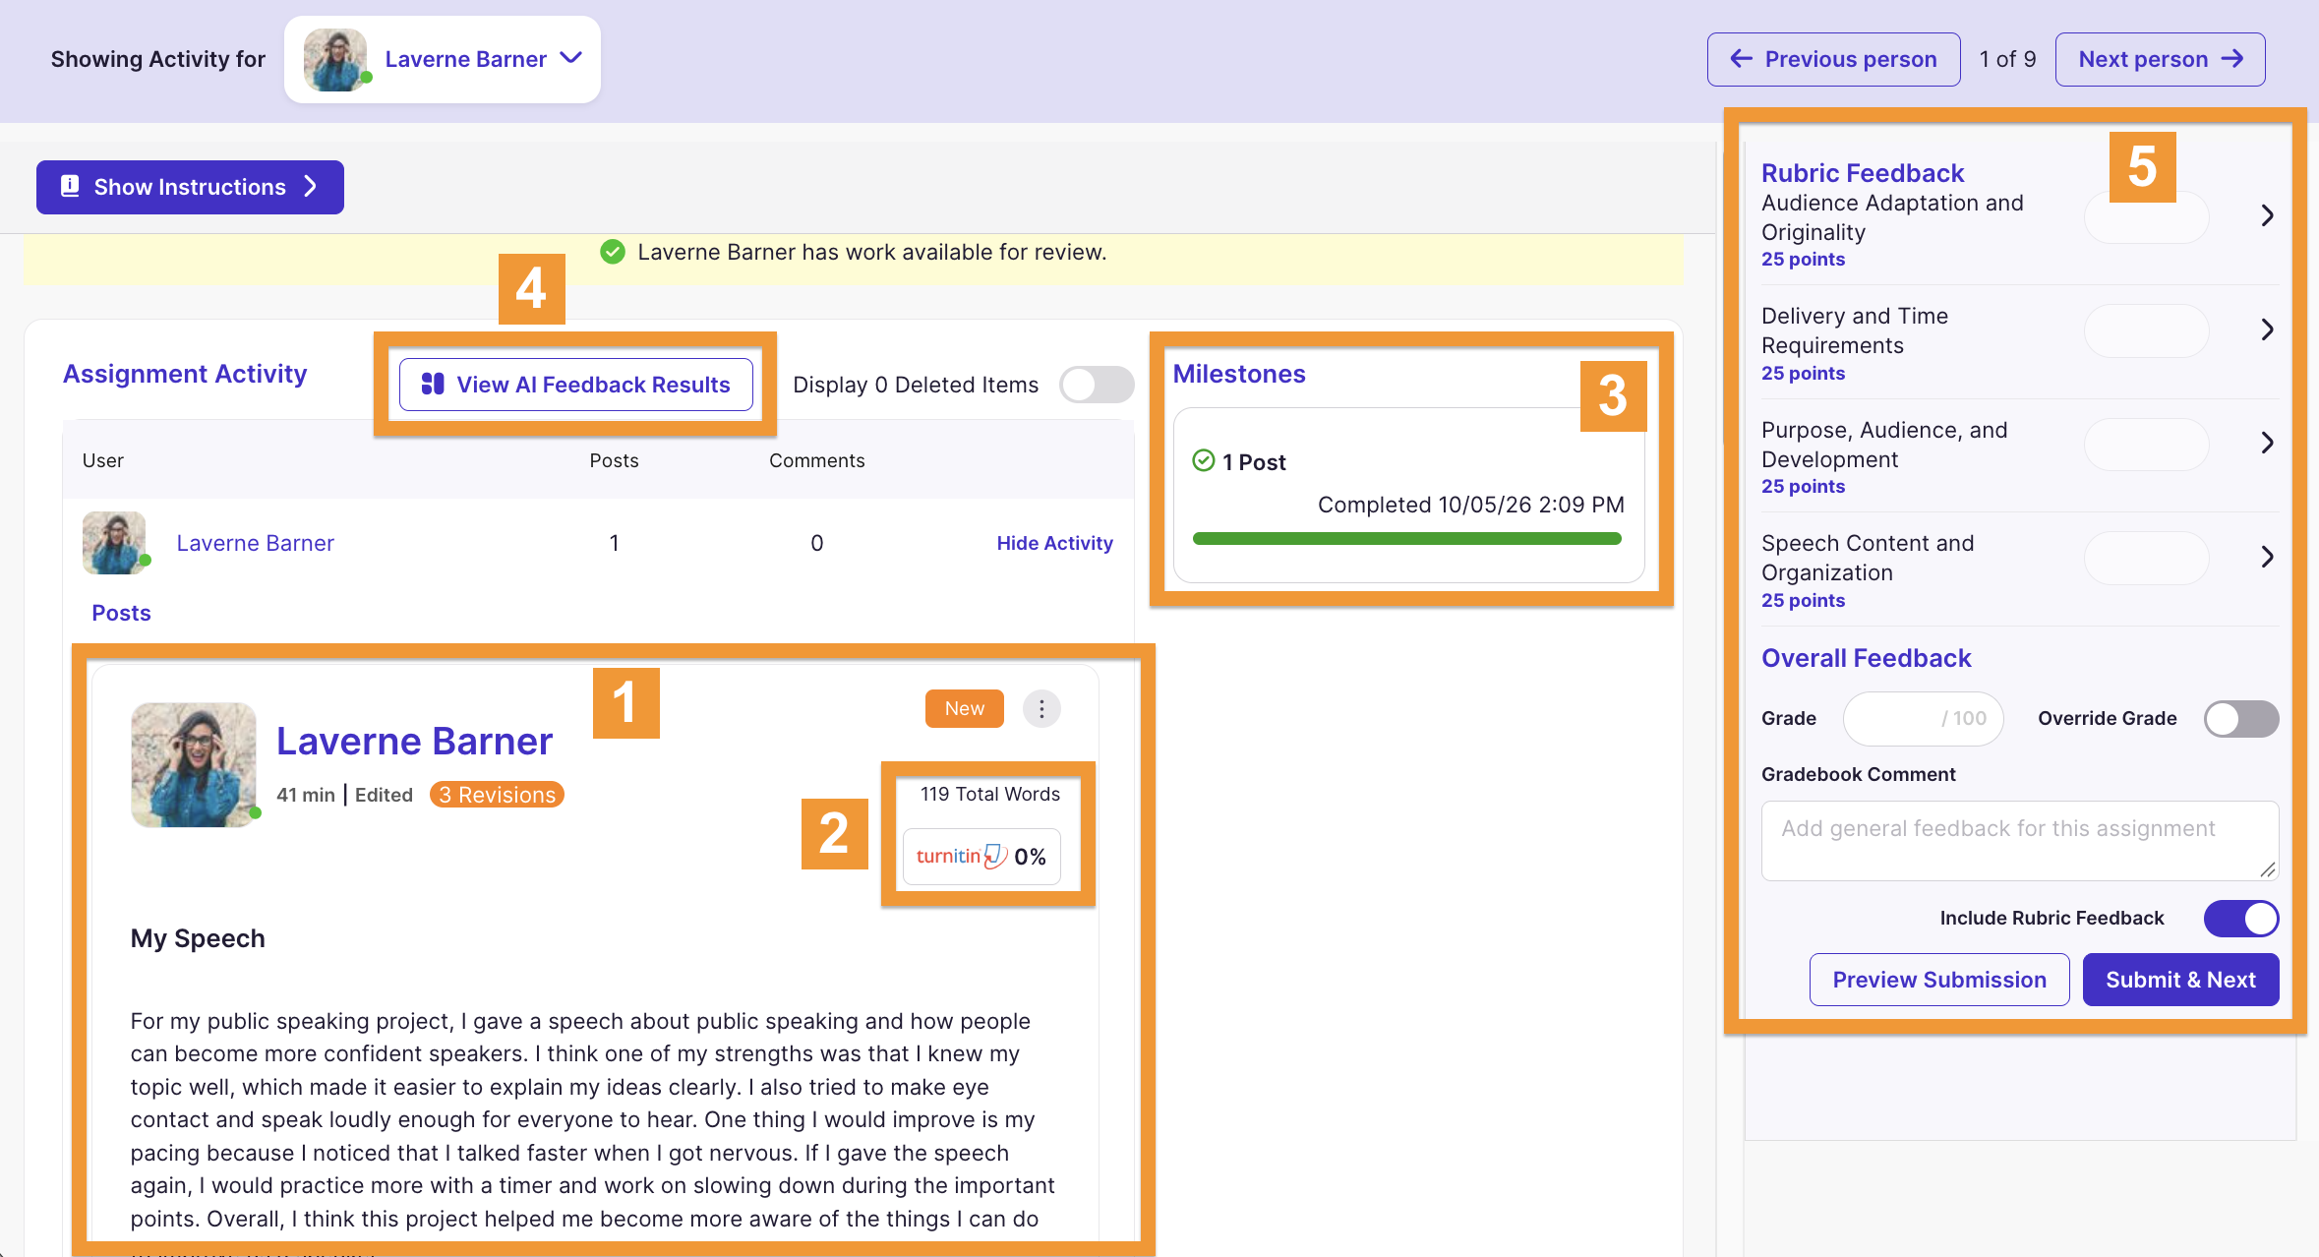Click the Overall Feedback heading
The image size is (2319, 1257).
tap(1866, 658)
